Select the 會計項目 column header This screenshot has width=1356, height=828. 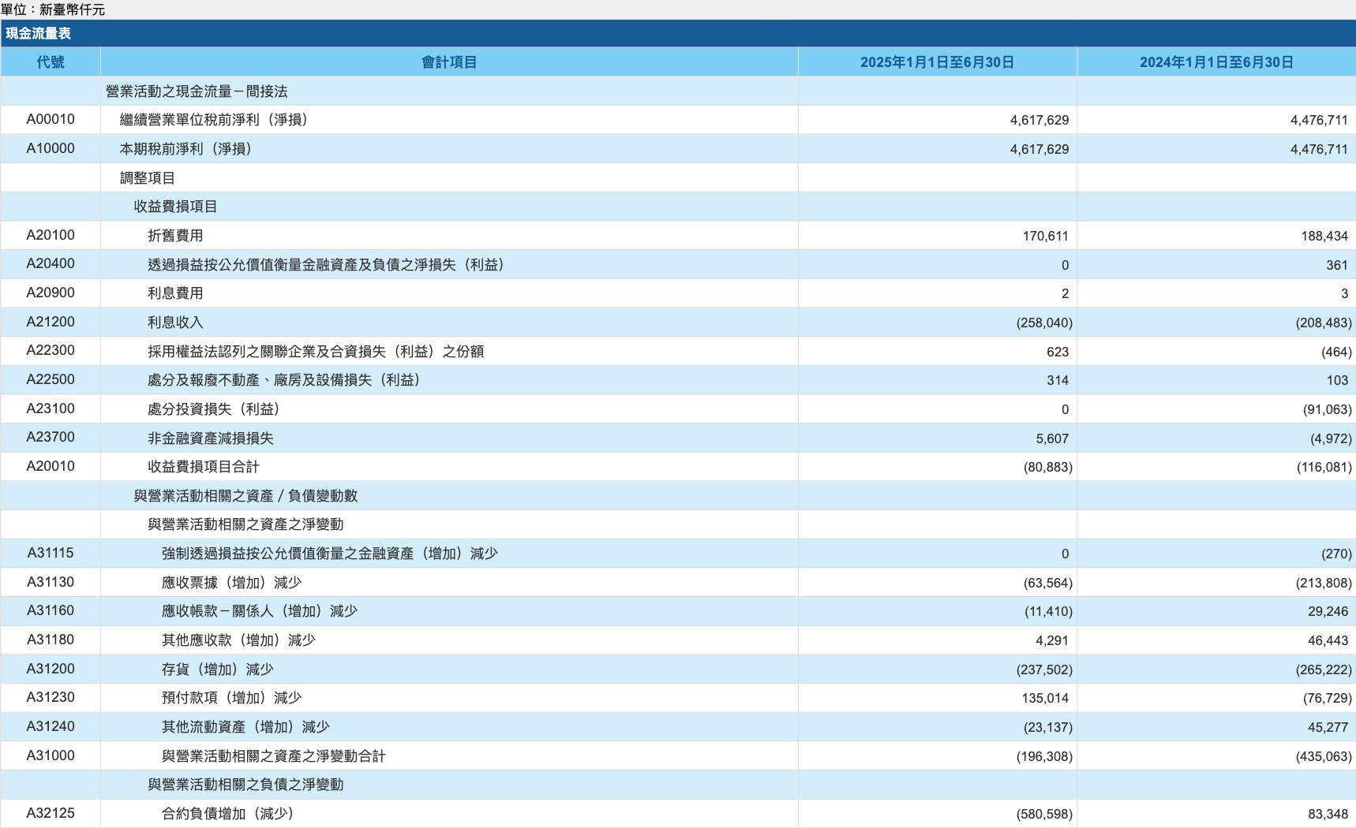click(x=449, y=62)
